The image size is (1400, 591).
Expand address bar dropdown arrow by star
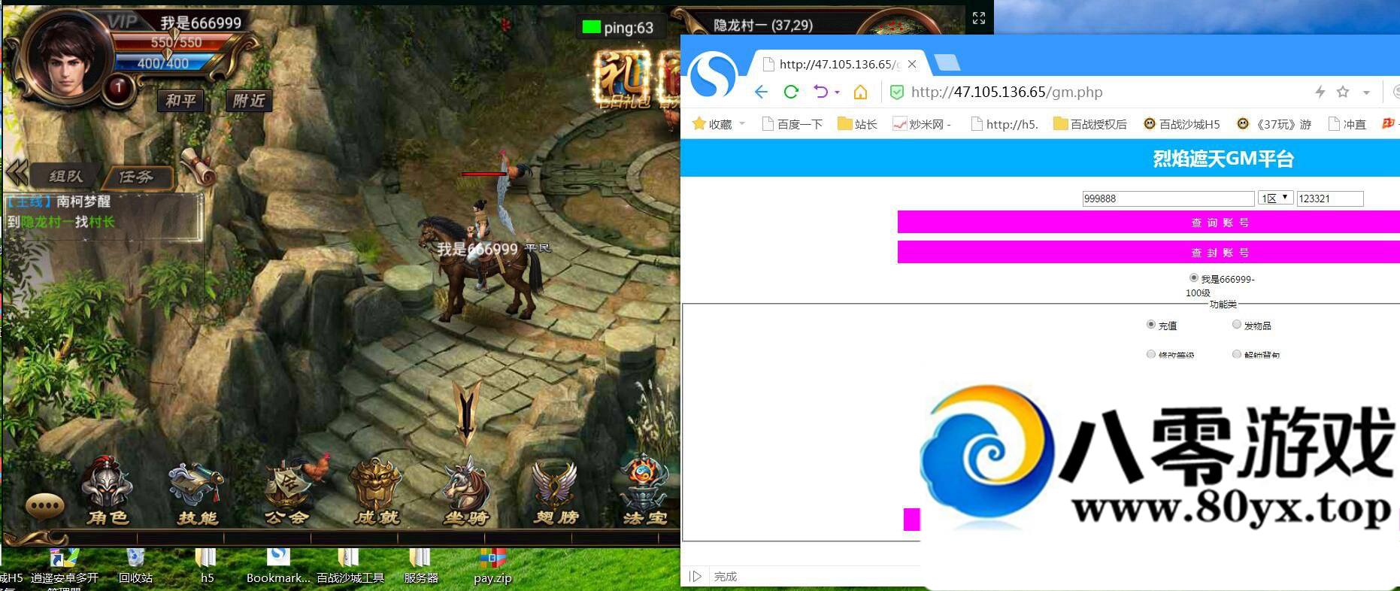point(1366,92)
